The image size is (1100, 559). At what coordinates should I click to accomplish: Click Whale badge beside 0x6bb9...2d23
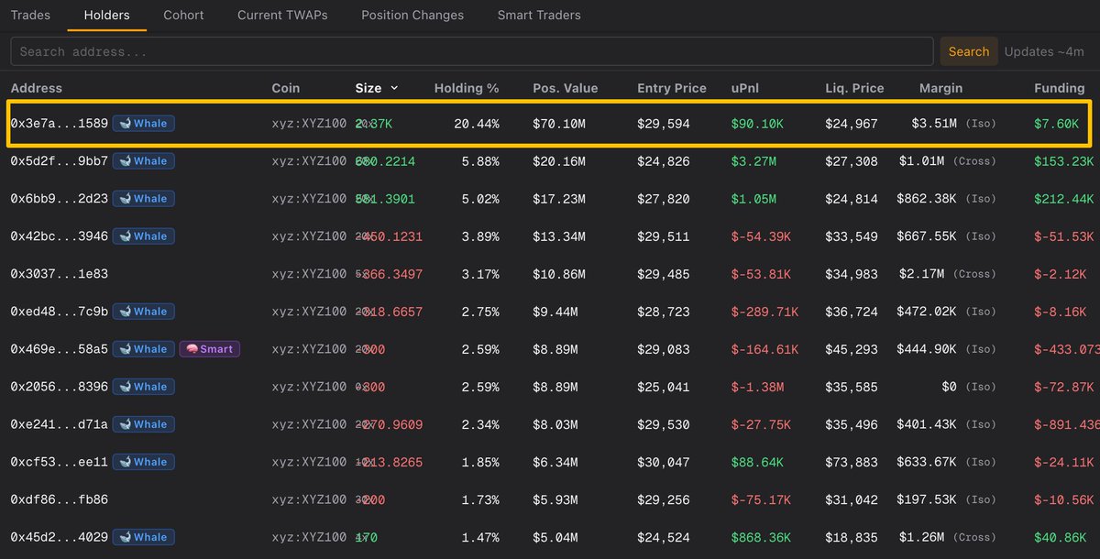[144, 198]
